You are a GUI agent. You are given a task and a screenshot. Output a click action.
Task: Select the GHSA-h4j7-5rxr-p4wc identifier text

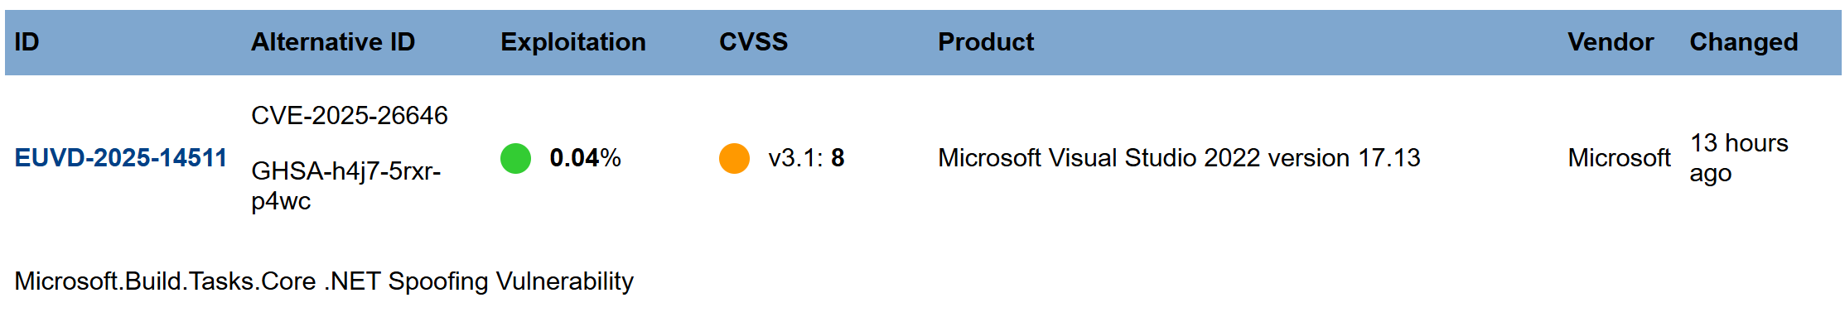coord(346,185)
